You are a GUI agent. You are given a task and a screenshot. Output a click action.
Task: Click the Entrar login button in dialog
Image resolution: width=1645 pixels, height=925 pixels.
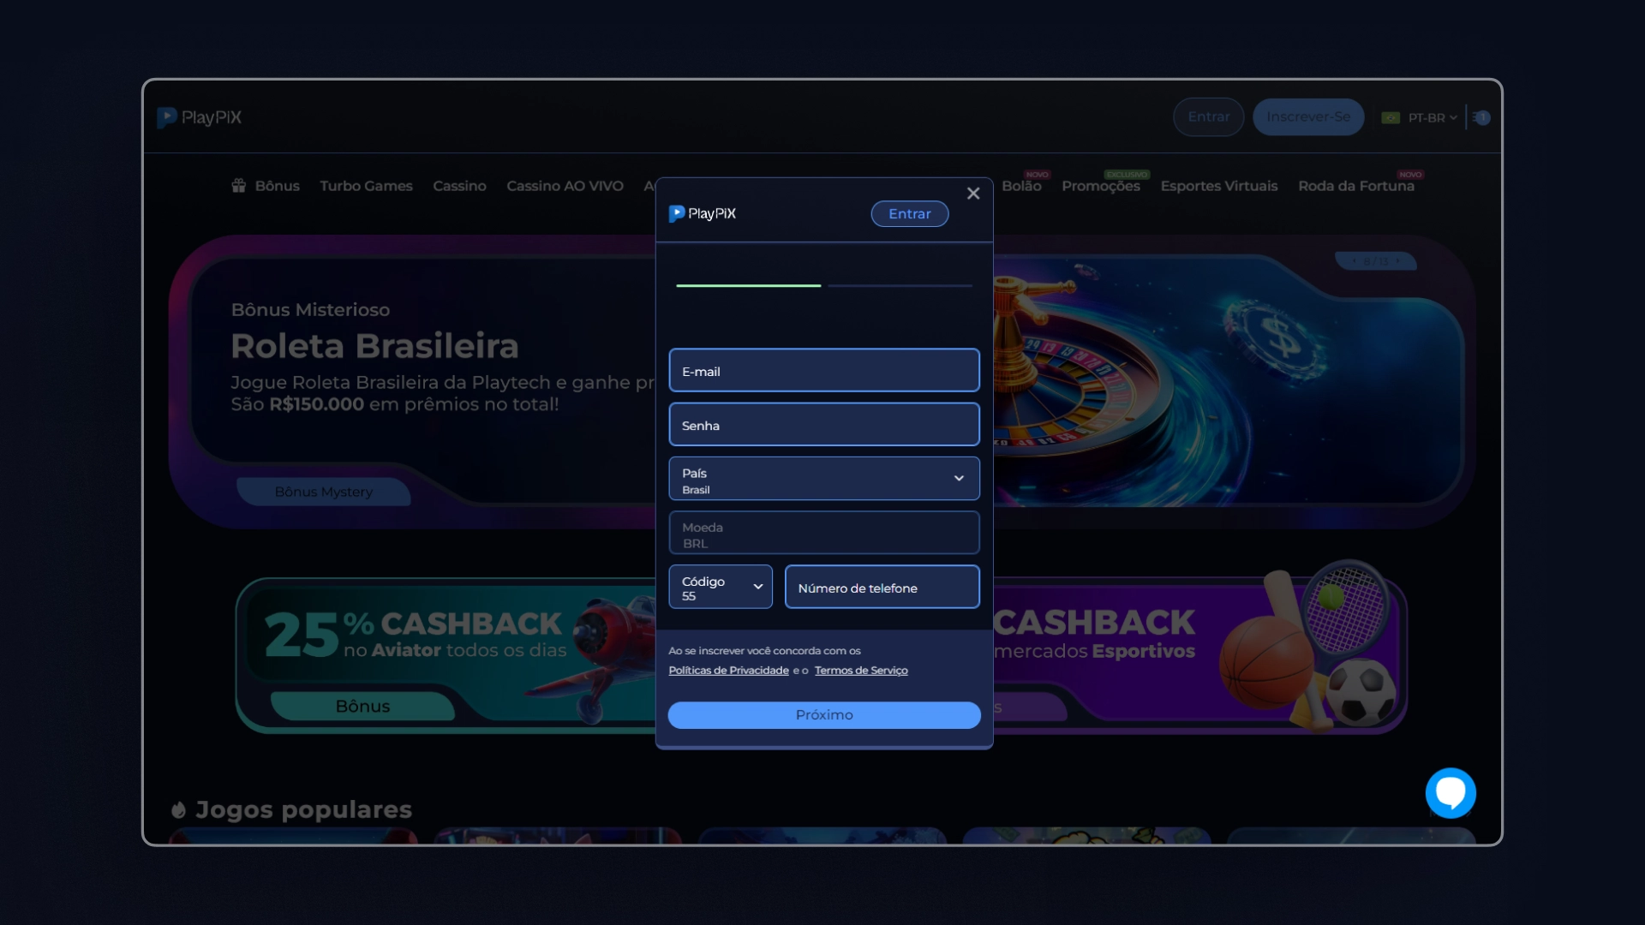pyautogui.click(x=910, y=213)
